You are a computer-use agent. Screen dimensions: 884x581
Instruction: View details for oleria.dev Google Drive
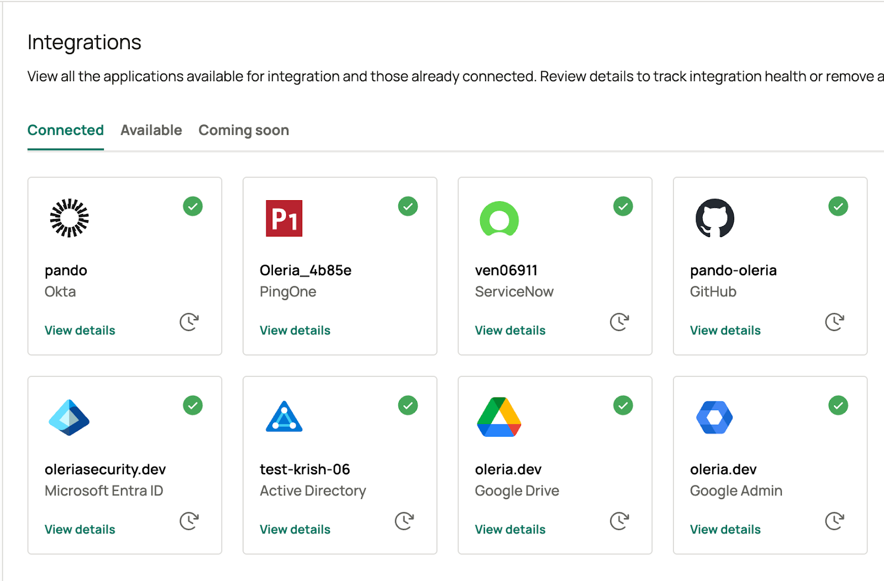(x=511, y=530)
